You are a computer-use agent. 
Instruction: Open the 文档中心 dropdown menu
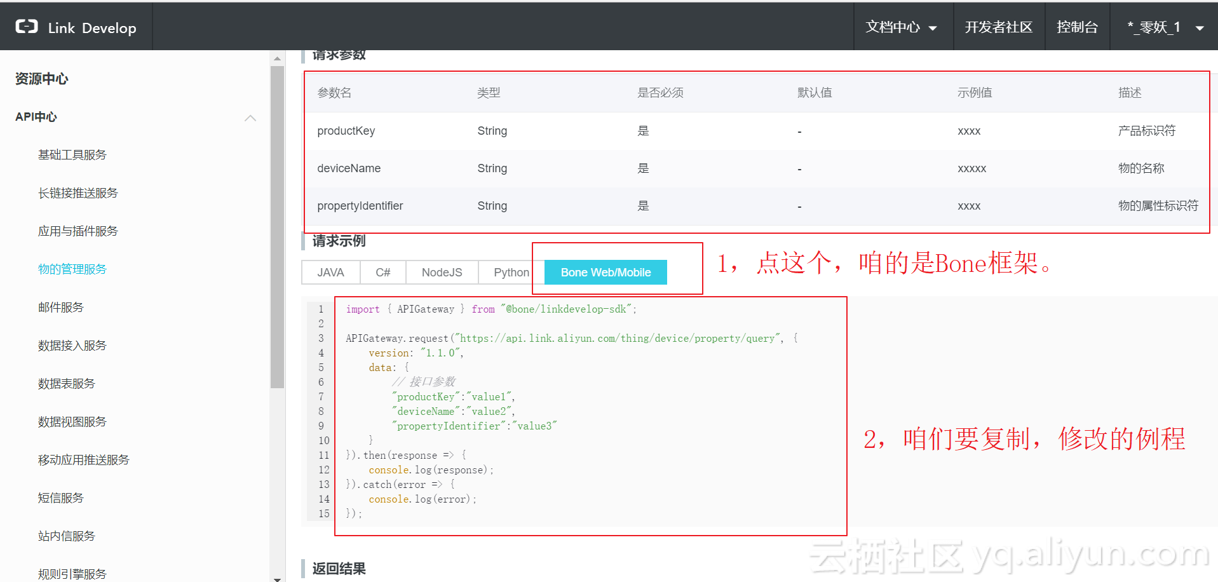pyautogui.click(x=901, y=27)
